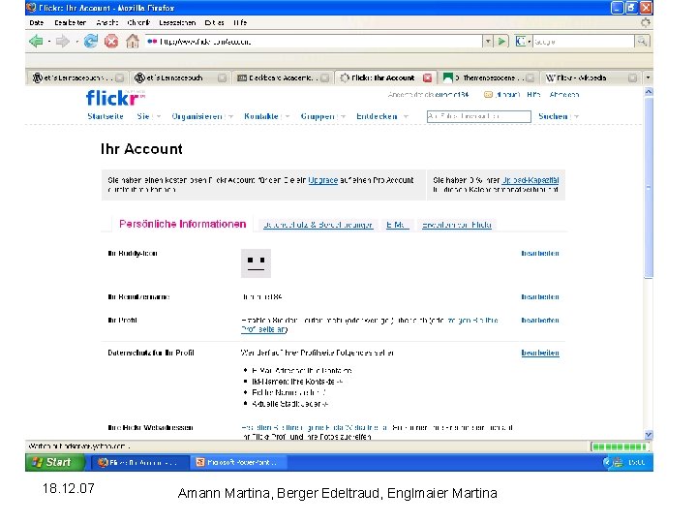Click the Buddy-Icon face image
The height and width of the screenshot is (523, 697).
point(256,263)
